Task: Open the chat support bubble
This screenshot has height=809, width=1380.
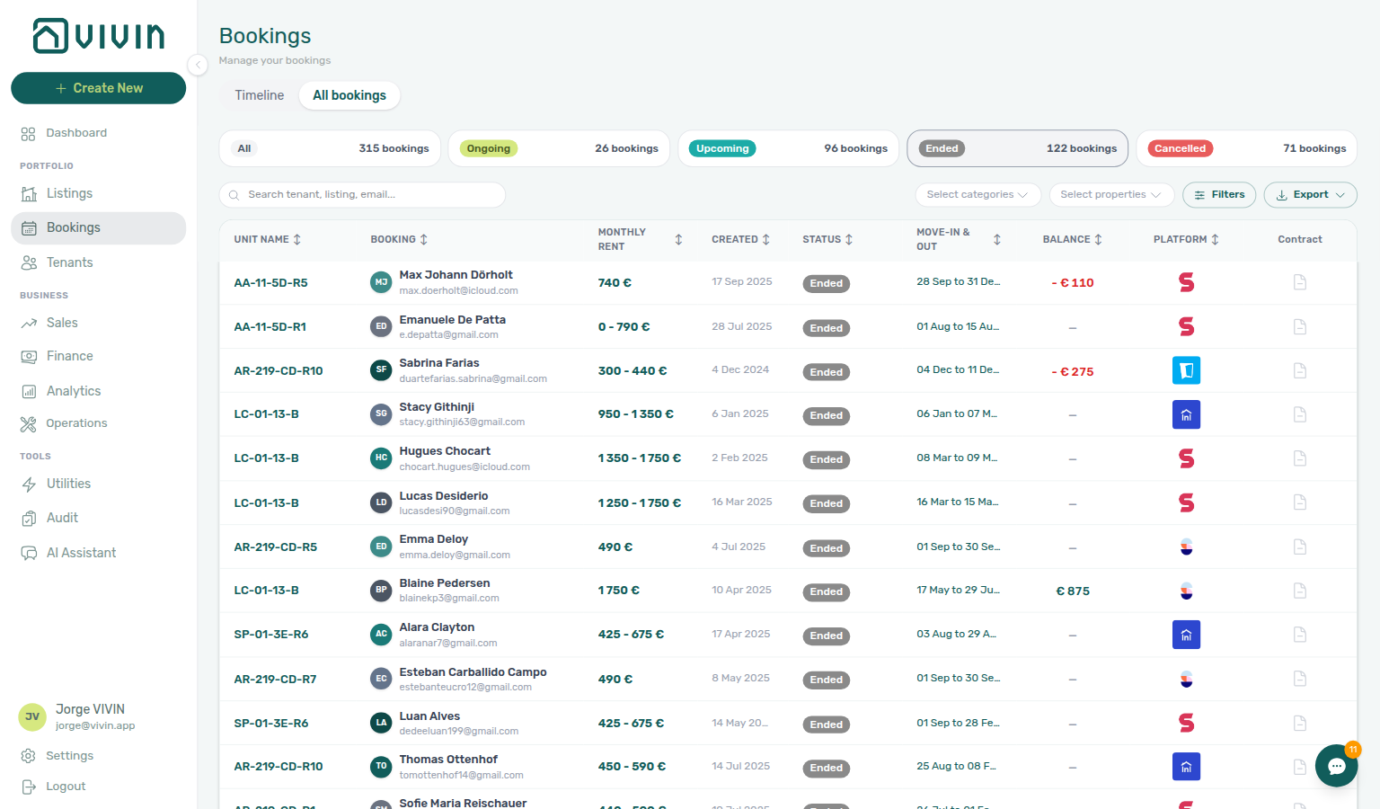Action: tap(1336, 766)
